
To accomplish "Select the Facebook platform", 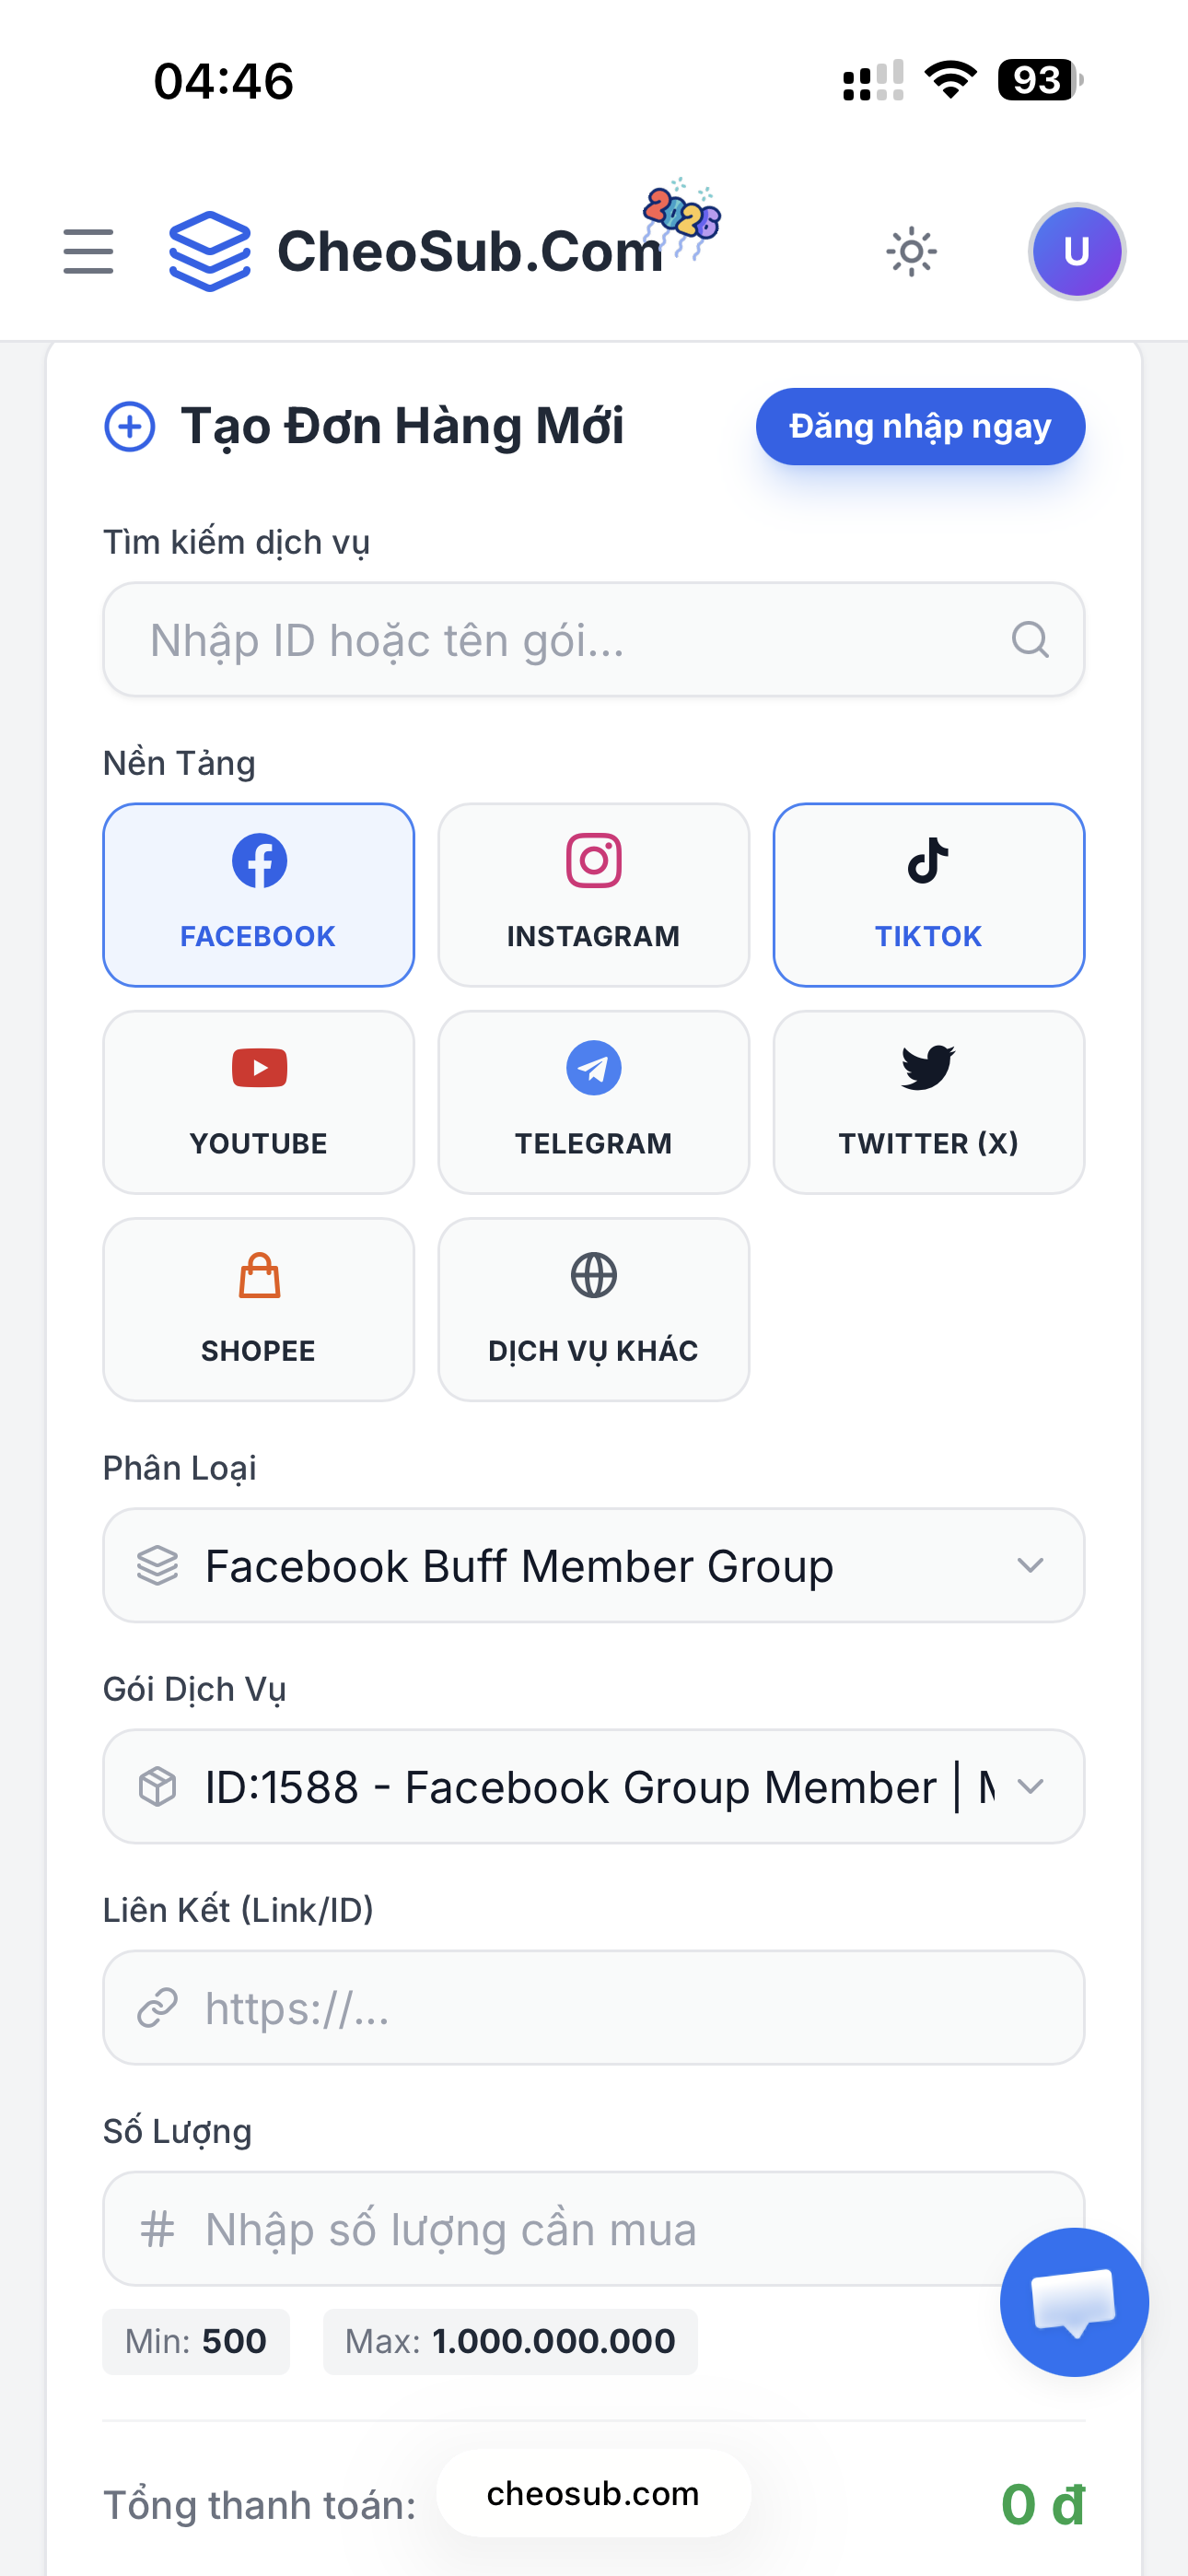I will tap(259, 894).
